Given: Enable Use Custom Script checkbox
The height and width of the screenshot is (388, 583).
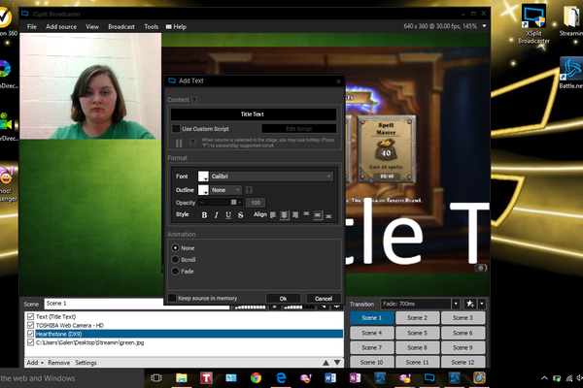Looking at the screenshot, I should (176, 128).
